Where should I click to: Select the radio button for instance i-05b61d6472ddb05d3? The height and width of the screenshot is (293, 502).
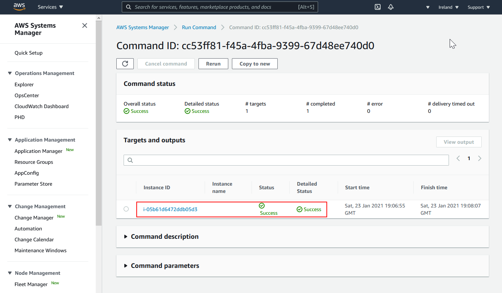[126, 209]
